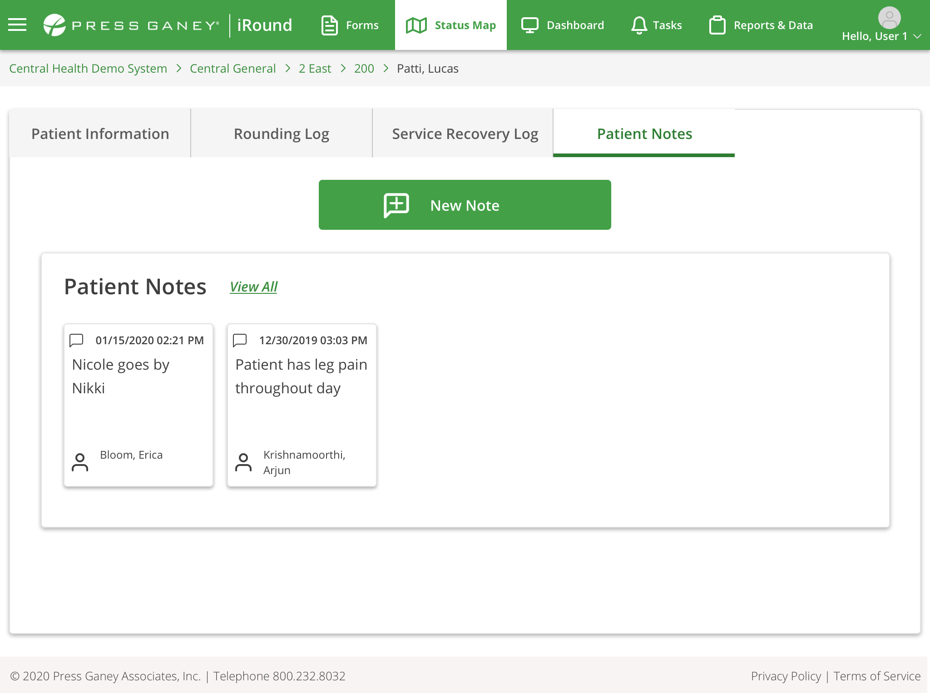Open the Privacy Policy link
Viewport: 930px width, 693px height.
786,676
